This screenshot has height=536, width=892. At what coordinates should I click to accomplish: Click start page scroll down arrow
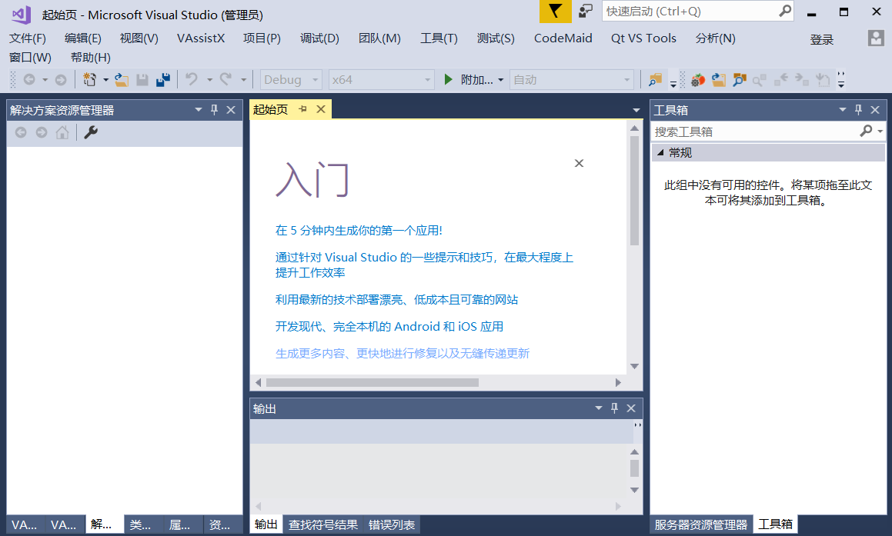pos(634,367)
